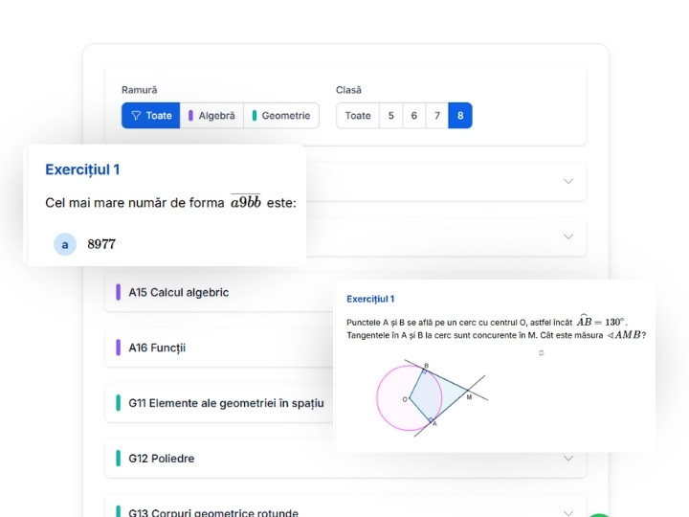Select Toate in the Clasă filter
Image resolution: width=689 pixels, height=517 pixels.
click(357, 116)
